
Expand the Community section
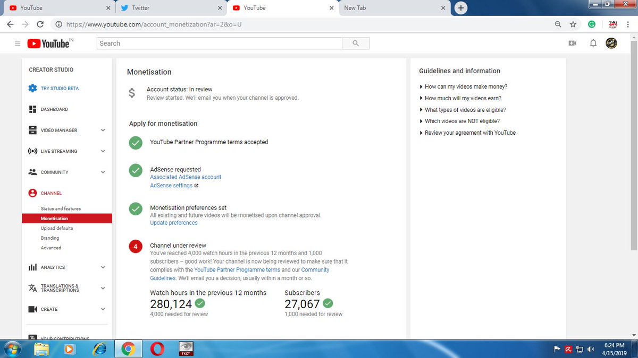(103, 172)
